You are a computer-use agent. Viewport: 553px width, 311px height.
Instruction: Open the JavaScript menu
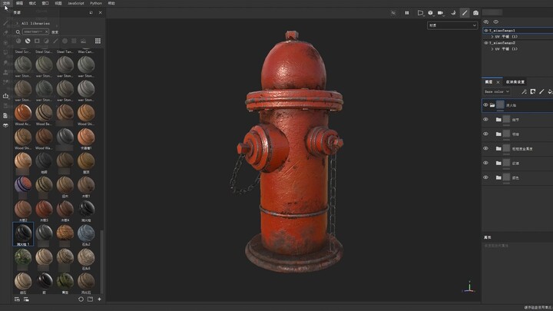pyautogui.click(x=75, y=3)
